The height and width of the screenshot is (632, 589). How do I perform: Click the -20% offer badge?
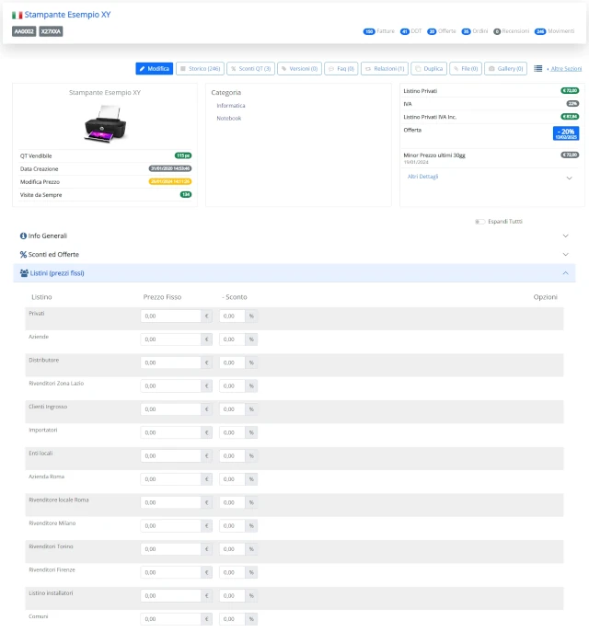pos(566,133)
